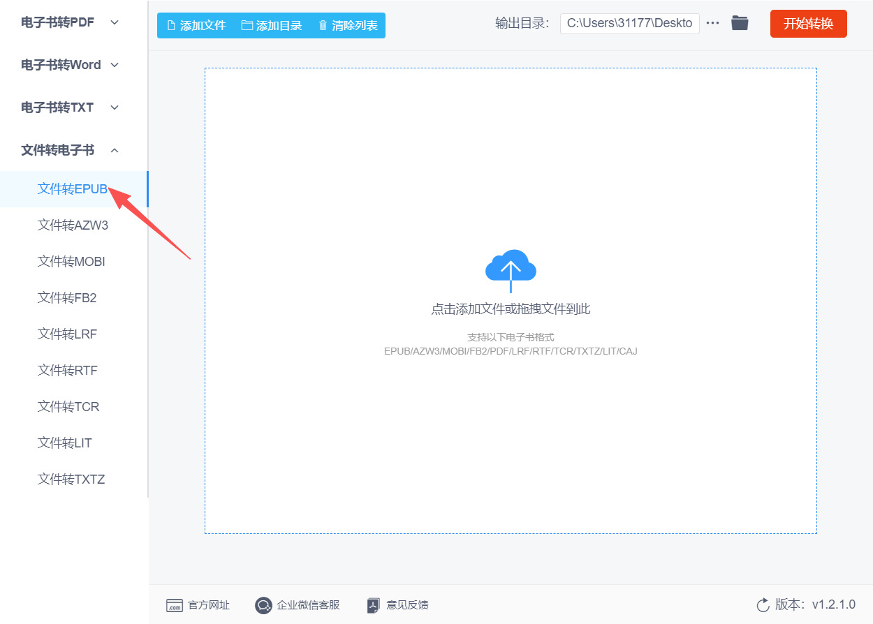Click the 清除列表 button
The height and width of the screenshot is (624, 873).
(348, 26)
